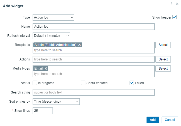Click the Search string input field
181x126 pixels.
tap(93, 92)
